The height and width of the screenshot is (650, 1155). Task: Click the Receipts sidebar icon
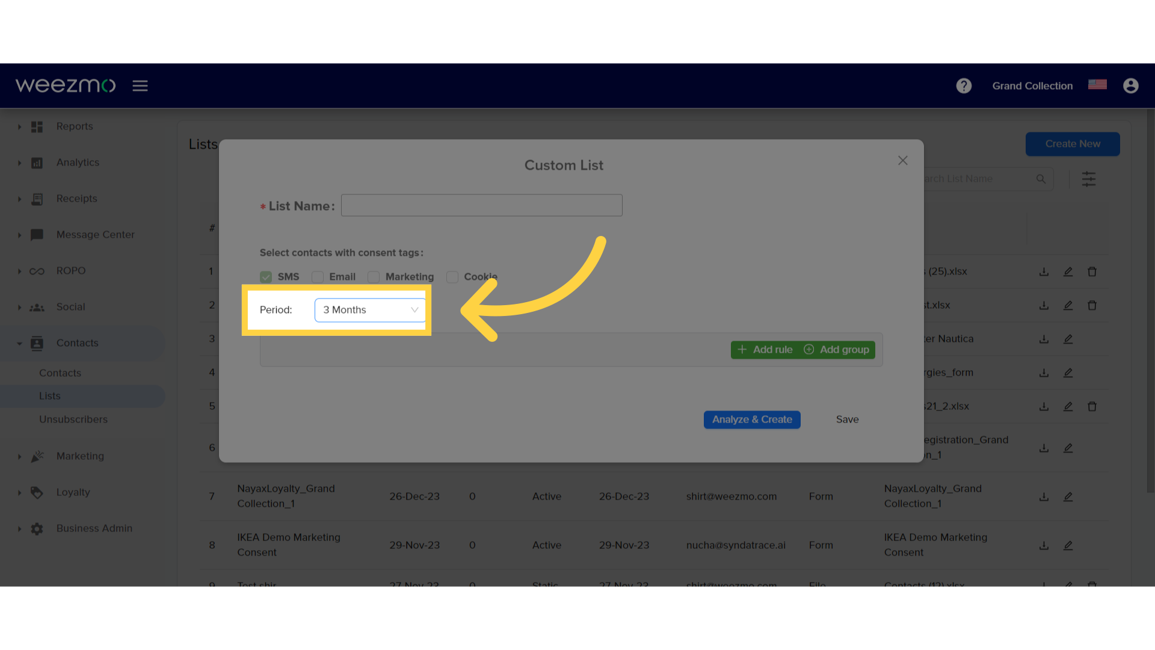pos(37,199)
